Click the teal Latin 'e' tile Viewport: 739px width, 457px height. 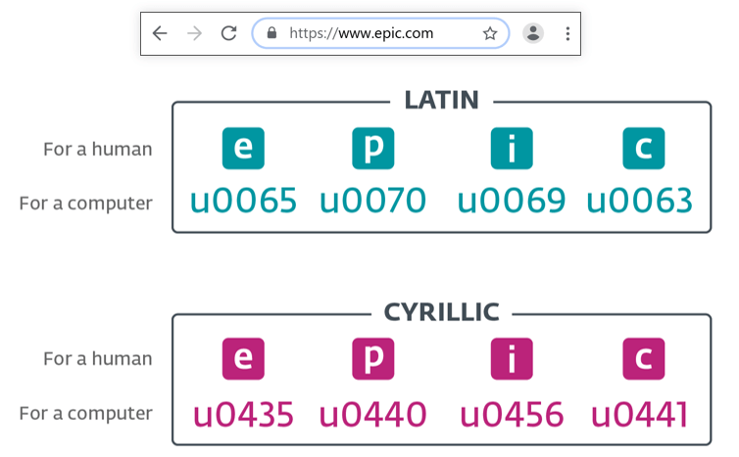[243, 149]
